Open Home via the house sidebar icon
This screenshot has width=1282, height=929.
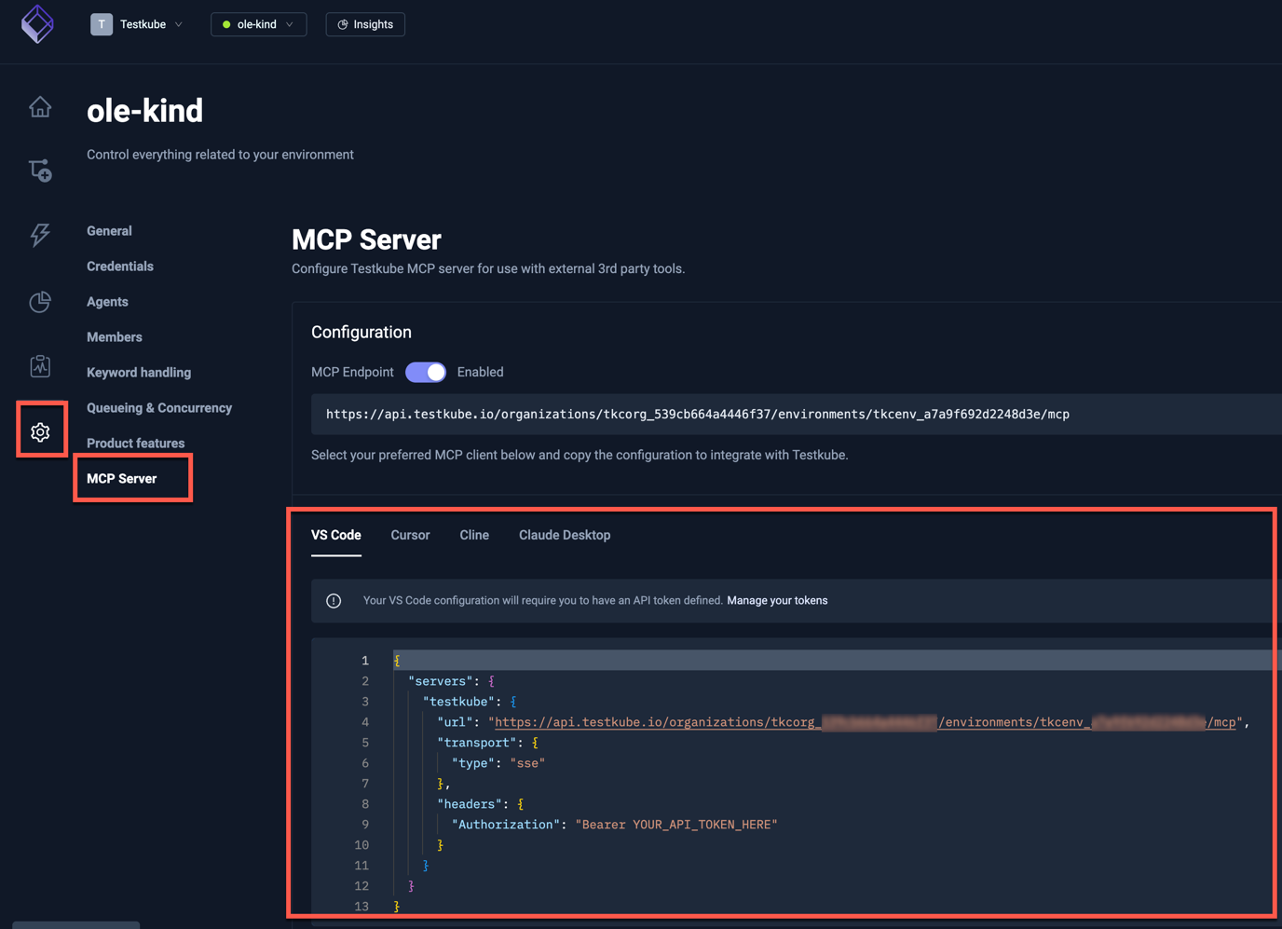39,106
